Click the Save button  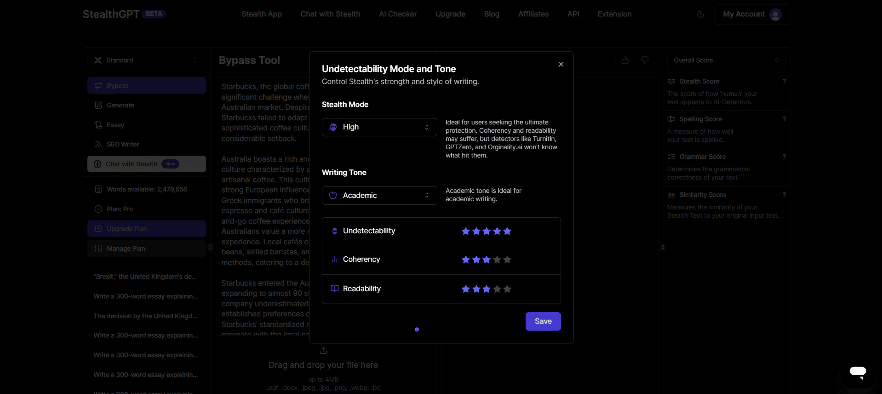pyautogui.click(x=543, y=321)
